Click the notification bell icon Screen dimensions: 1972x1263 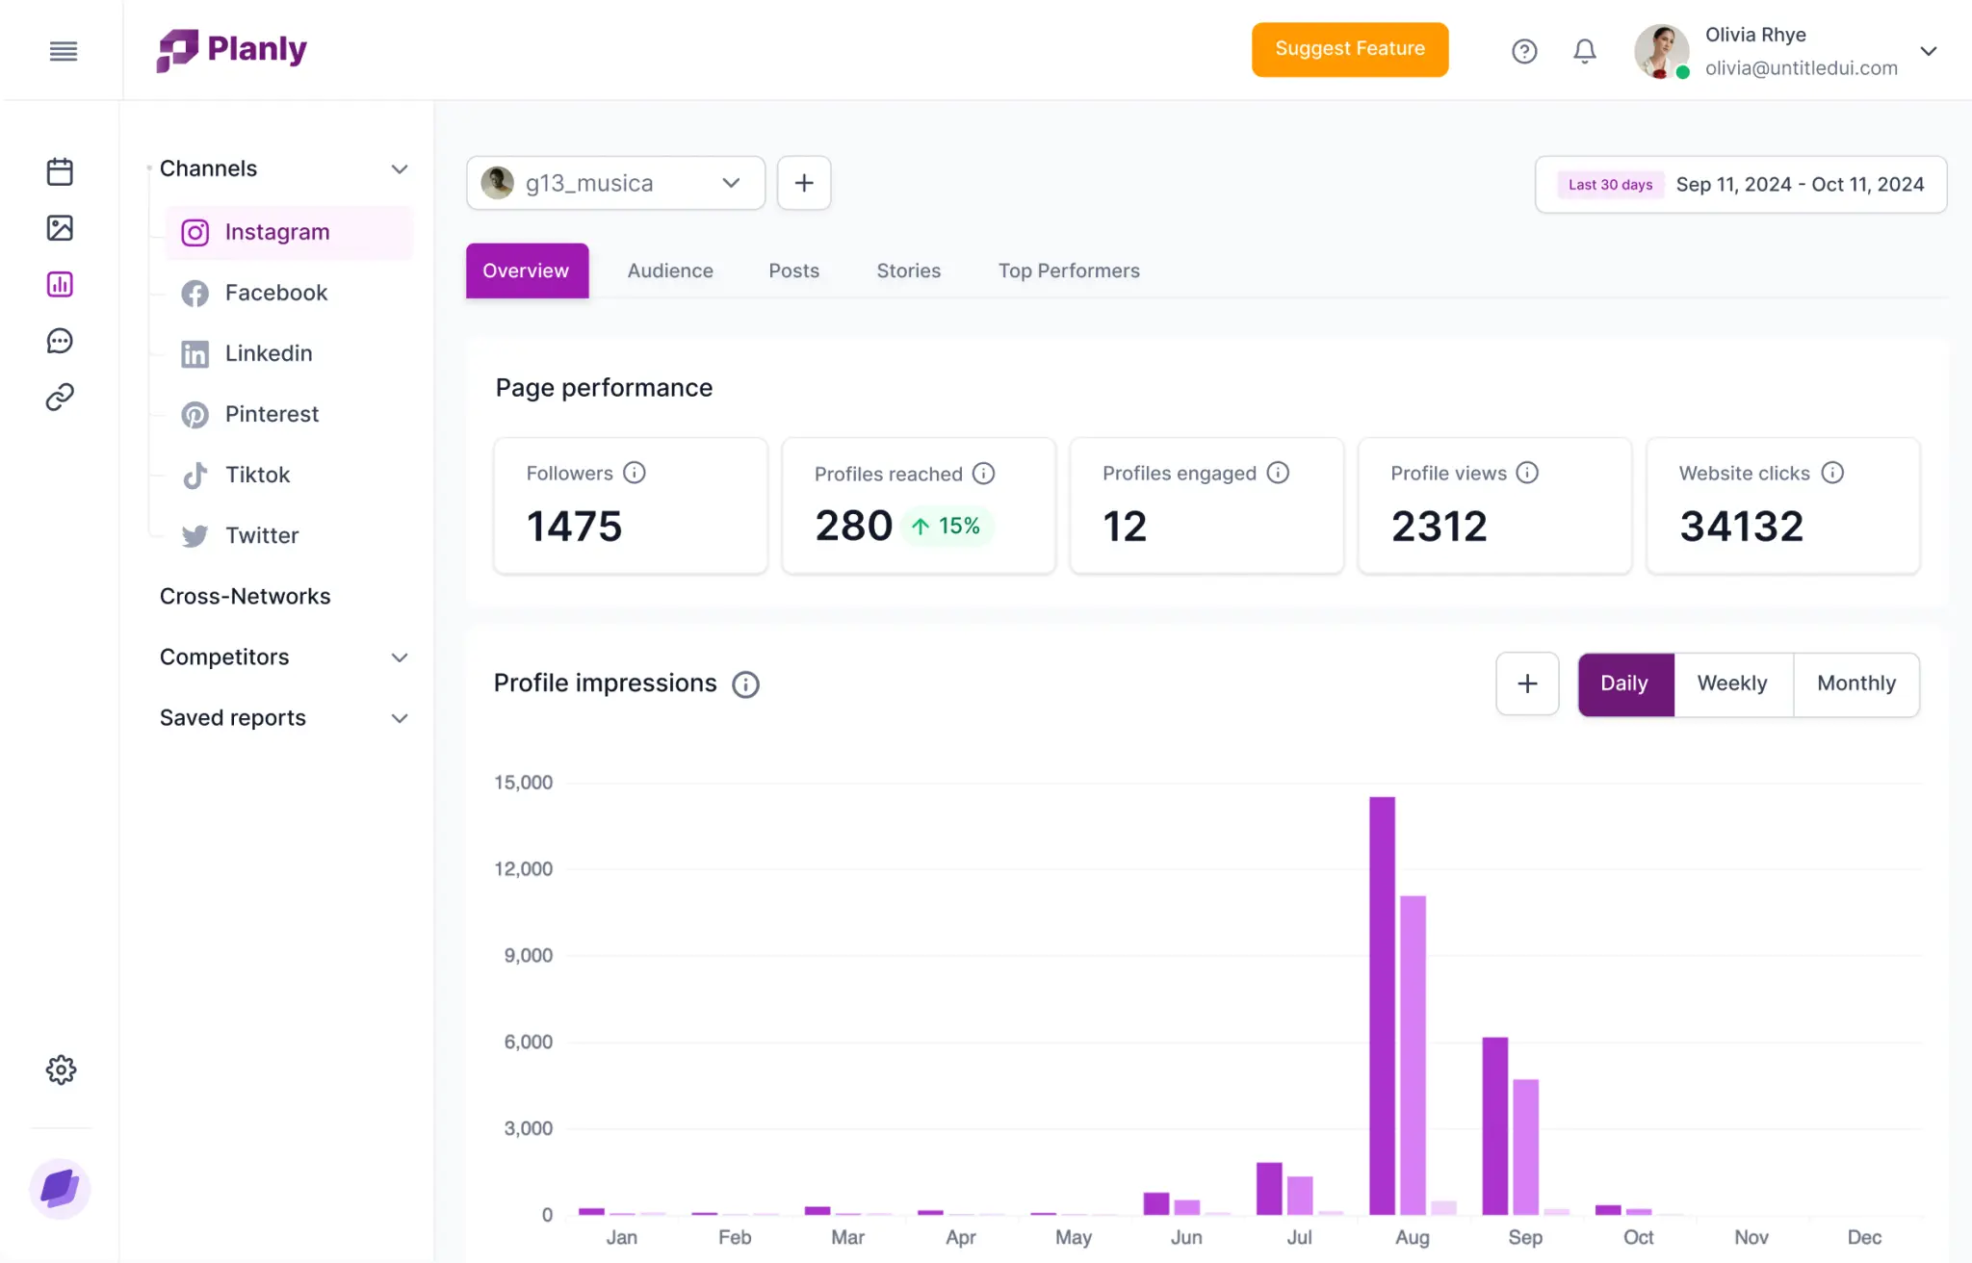1584,51
